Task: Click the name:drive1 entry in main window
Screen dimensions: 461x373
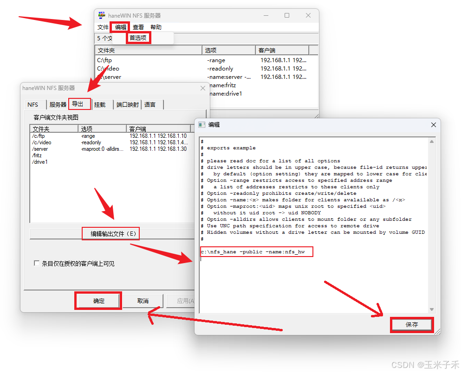Action: point(226,93)
